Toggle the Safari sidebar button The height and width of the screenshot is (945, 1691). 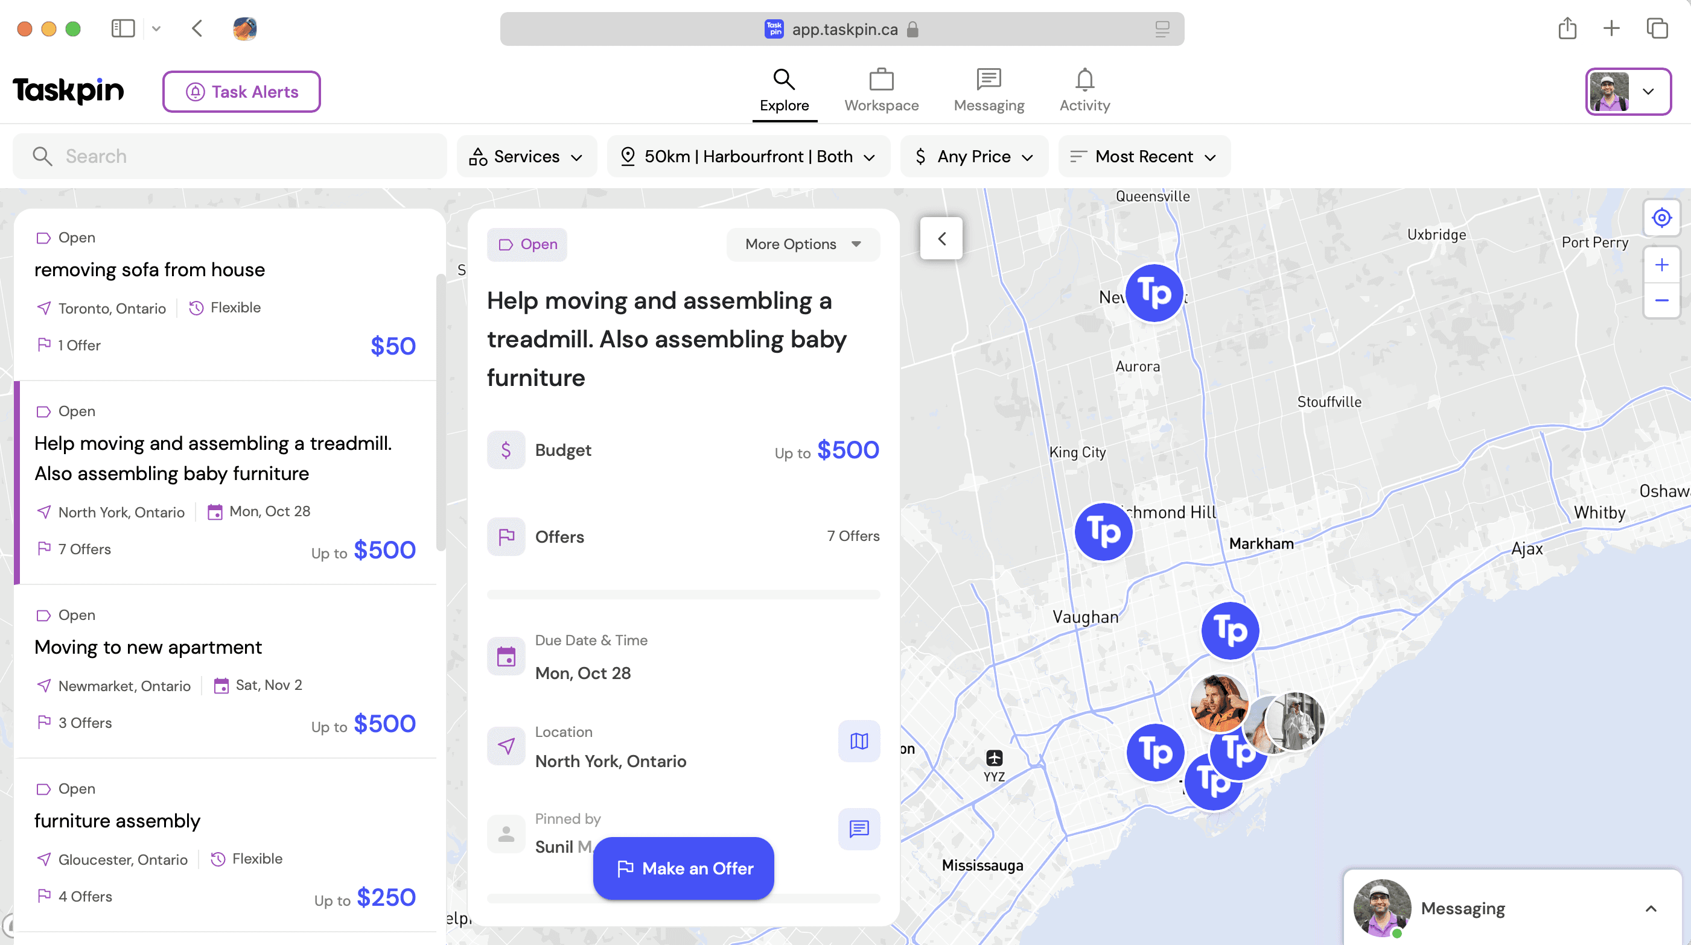(x=123, y=29)
